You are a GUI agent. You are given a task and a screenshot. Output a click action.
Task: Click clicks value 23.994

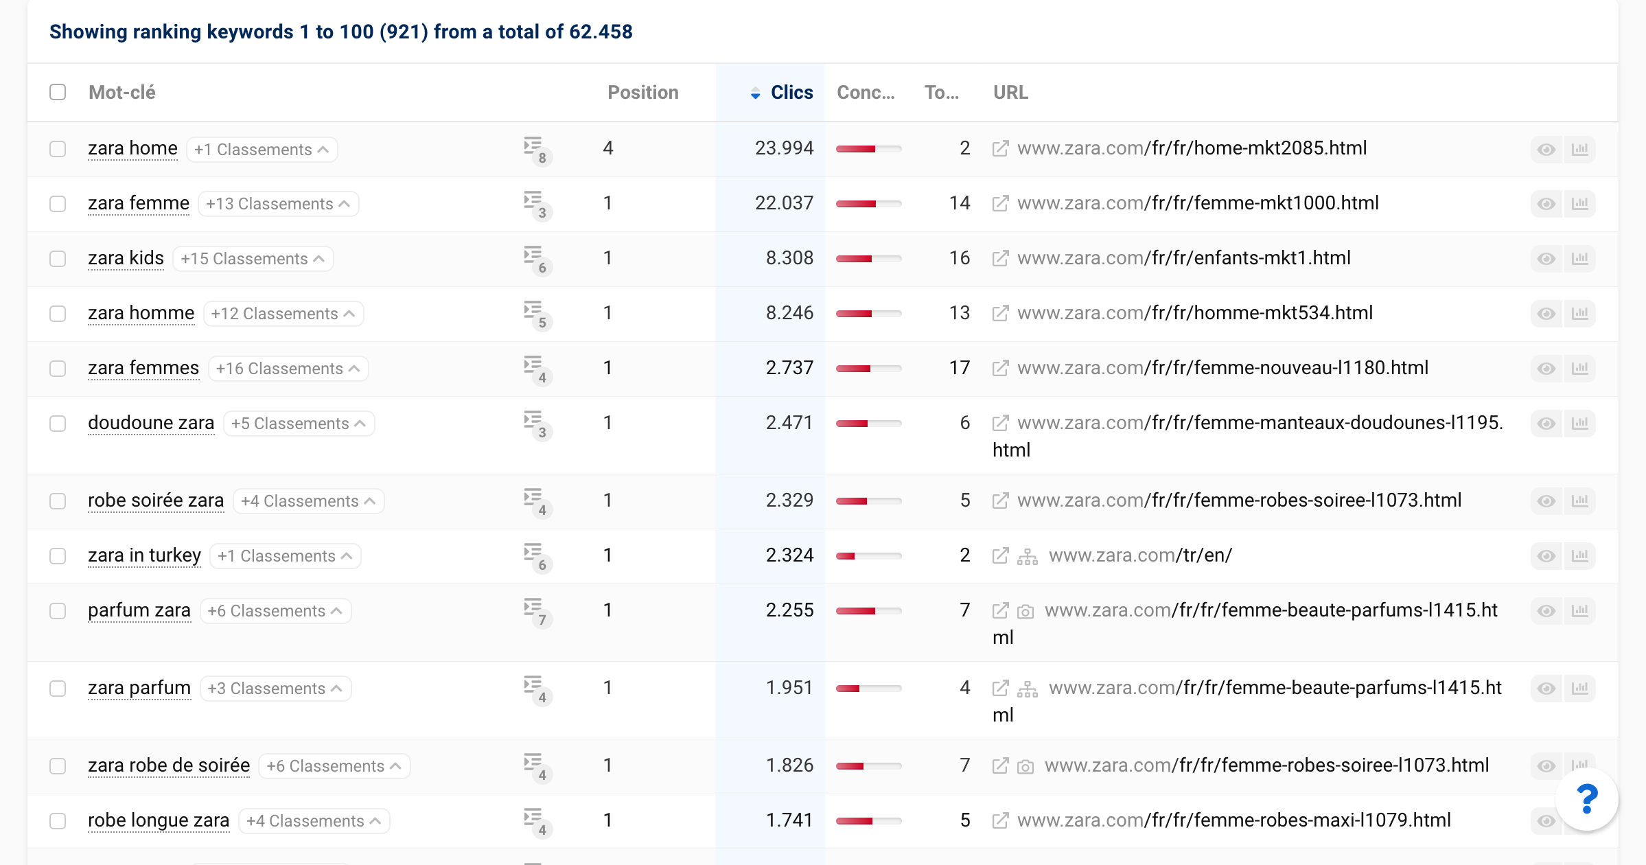(784, 148)
